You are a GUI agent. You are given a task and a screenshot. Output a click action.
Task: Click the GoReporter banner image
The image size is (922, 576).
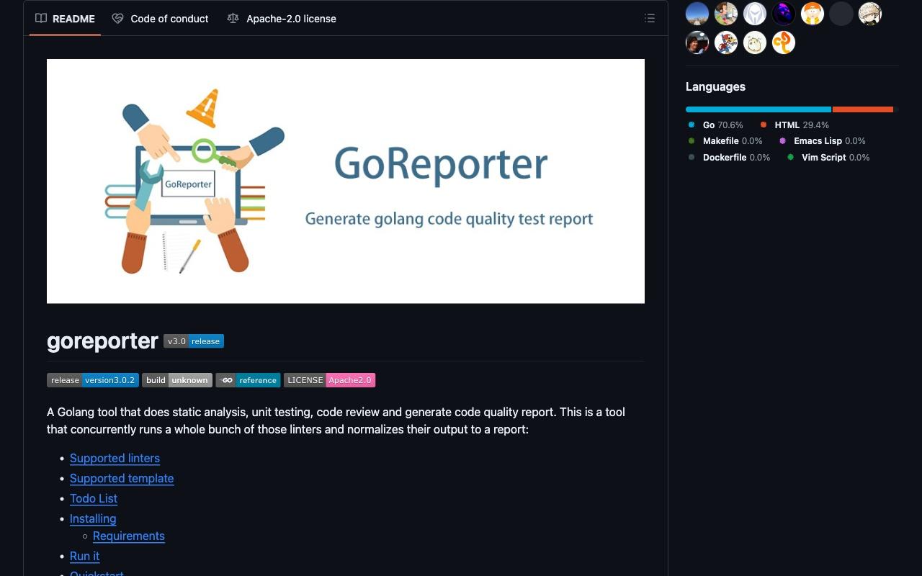coord(346,181)
